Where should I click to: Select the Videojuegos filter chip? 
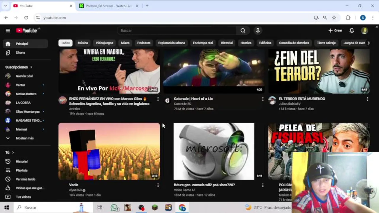pyautogui.click(x=104, y=43)
